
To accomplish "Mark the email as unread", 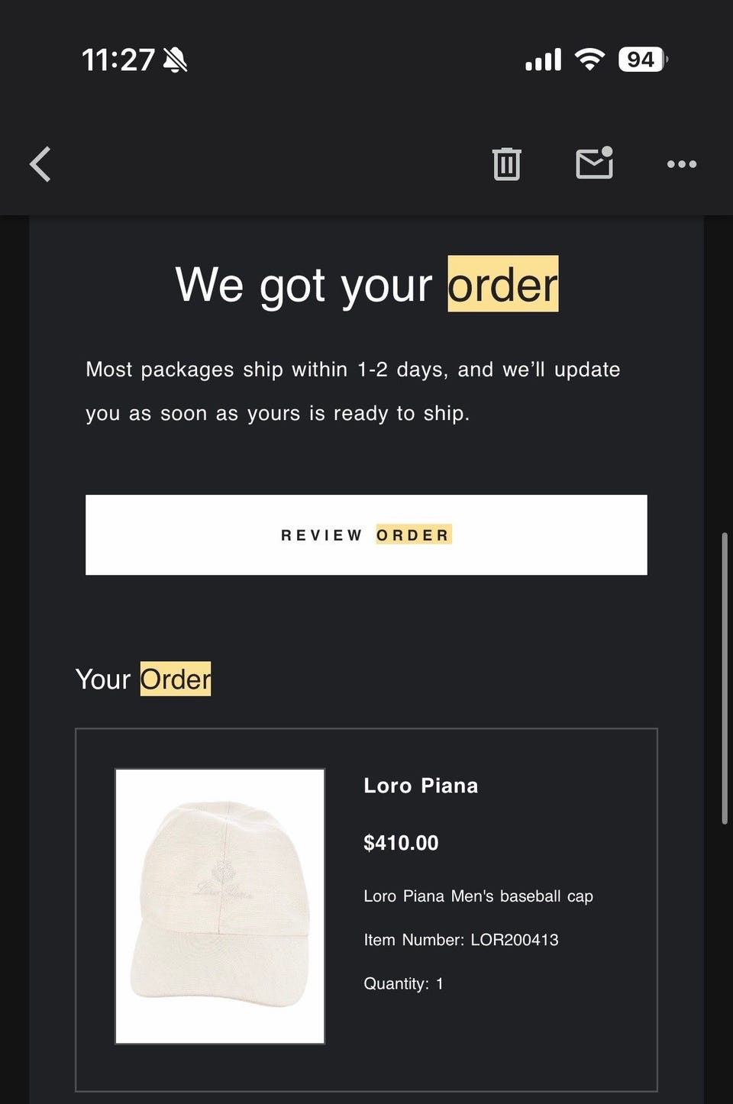I will click(x=594, y=163).
